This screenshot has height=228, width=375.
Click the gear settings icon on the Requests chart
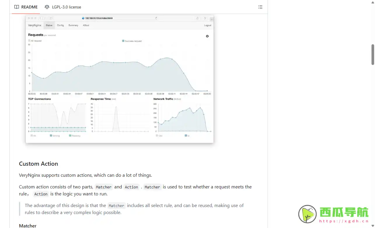point(207,36)
